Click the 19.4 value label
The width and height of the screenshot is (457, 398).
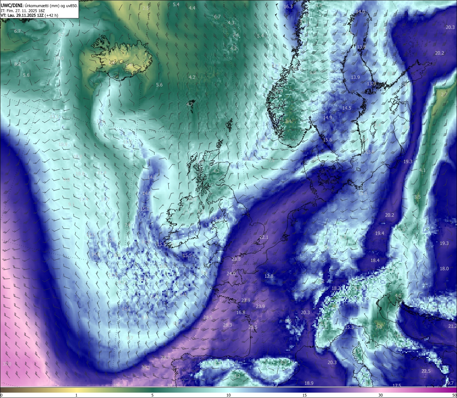pos(380,233)
